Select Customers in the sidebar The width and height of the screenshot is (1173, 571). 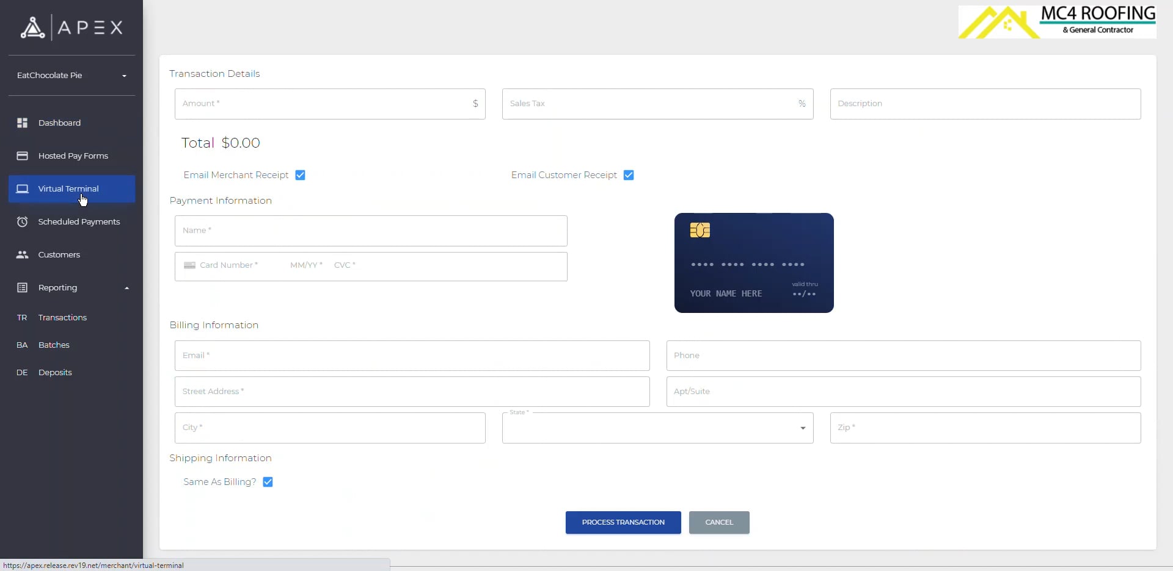(x=59, y=254)
